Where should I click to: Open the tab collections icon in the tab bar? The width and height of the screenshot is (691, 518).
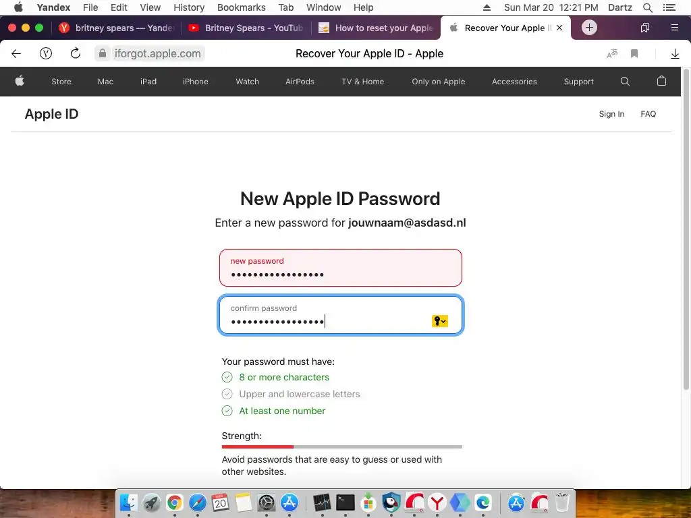pos(644,28)
